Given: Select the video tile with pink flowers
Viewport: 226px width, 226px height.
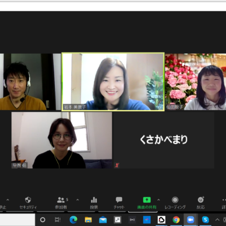Looking at the screenshot, I should coord(195,82).
